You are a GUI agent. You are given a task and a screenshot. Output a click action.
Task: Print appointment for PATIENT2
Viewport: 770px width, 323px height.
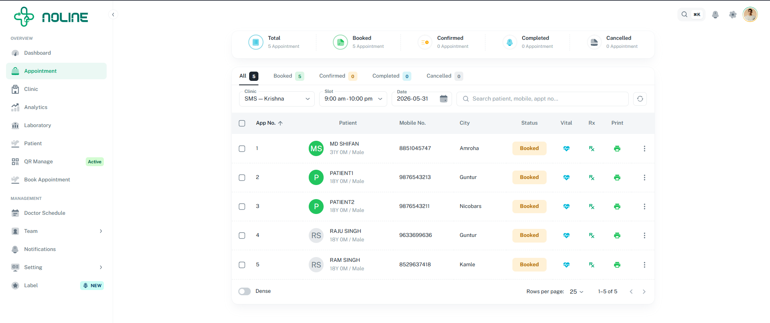tap(617, 206)
